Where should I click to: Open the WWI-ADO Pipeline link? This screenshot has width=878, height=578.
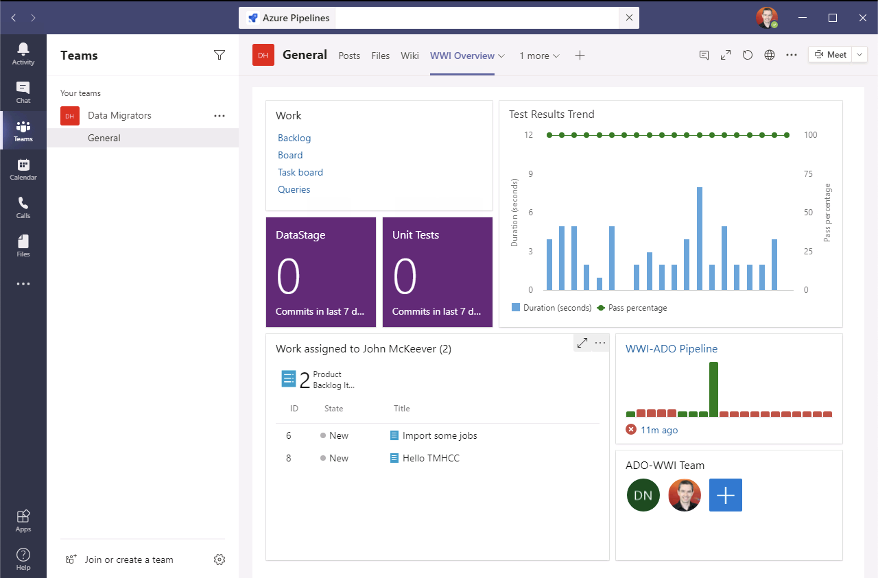(x=671, y=348)
